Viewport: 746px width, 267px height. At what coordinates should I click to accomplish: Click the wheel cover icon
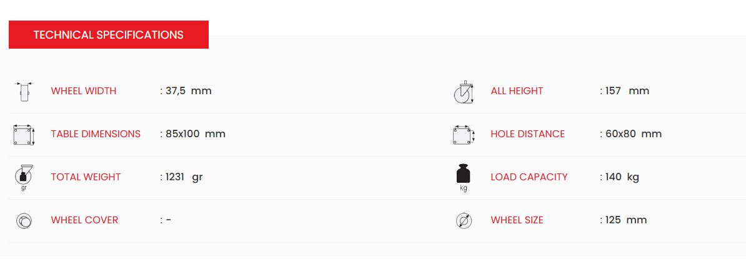(x=23, y=220)
